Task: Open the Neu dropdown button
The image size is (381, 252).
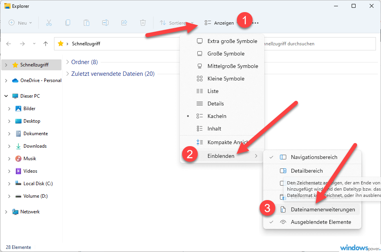Action: tap(20, 23)
